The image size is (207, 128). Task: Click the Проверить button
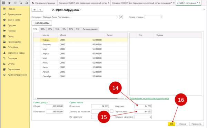(x=196, y=124)
